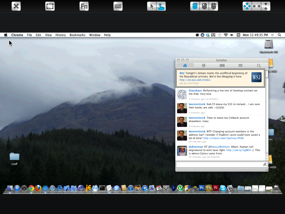This screenshot has height=214, width=285.
Task: Open the Echofon search tab
Action: [x=259, y=65]
